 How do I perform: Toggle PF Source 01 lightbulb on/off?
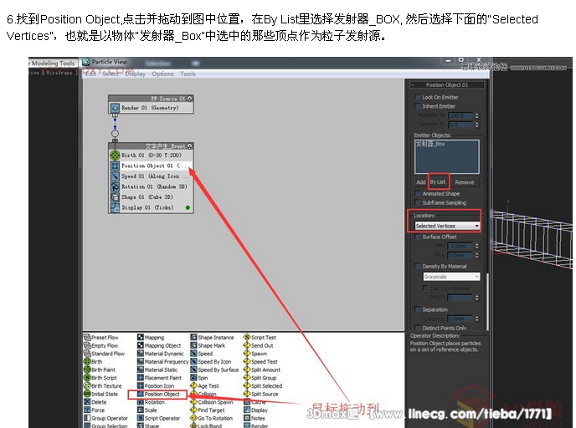(190, 99)
